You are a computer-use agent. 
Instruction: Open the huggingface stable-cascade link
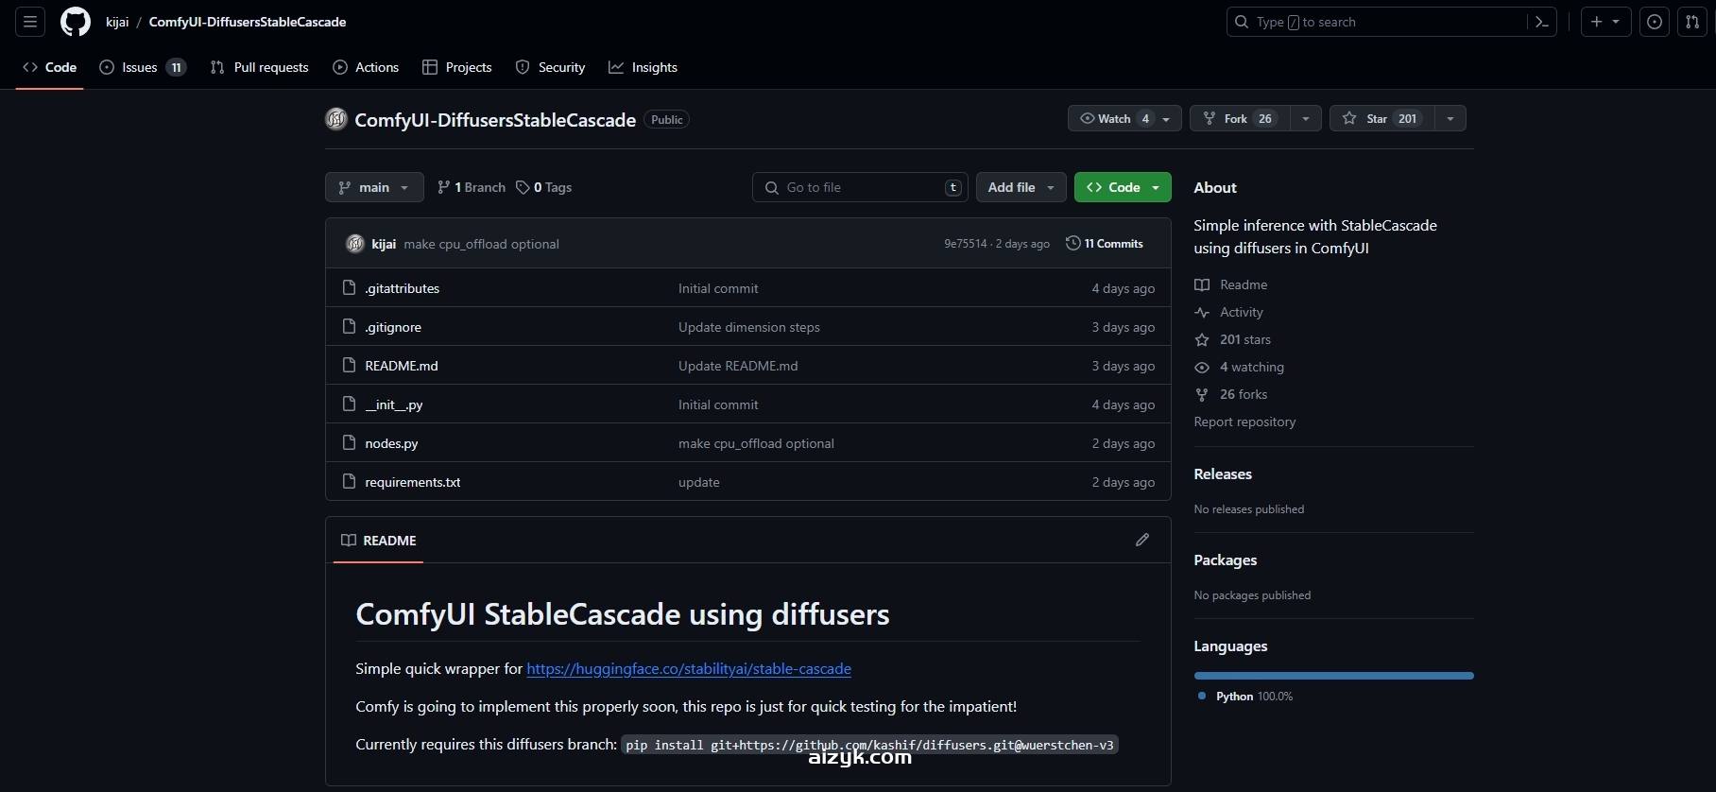point(689,668)
